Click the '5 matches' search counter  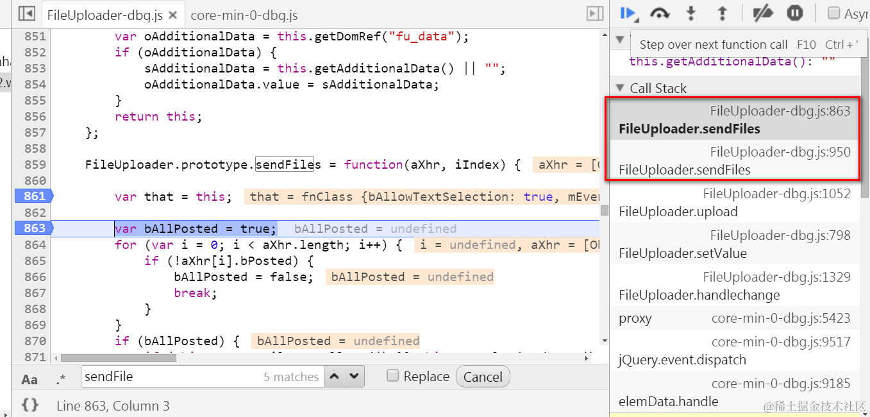(x=291, y=377)
